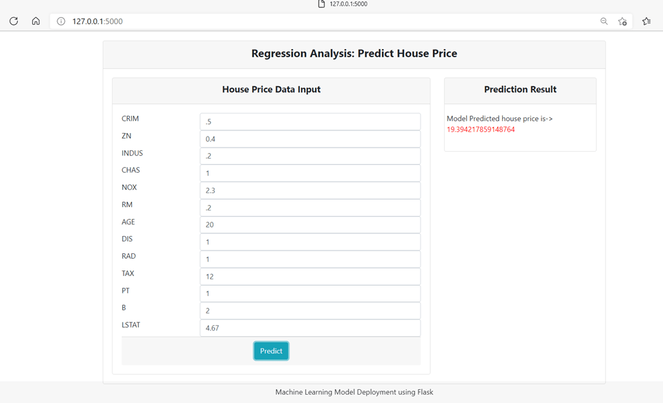Go to the browser home page

(36, 21)
